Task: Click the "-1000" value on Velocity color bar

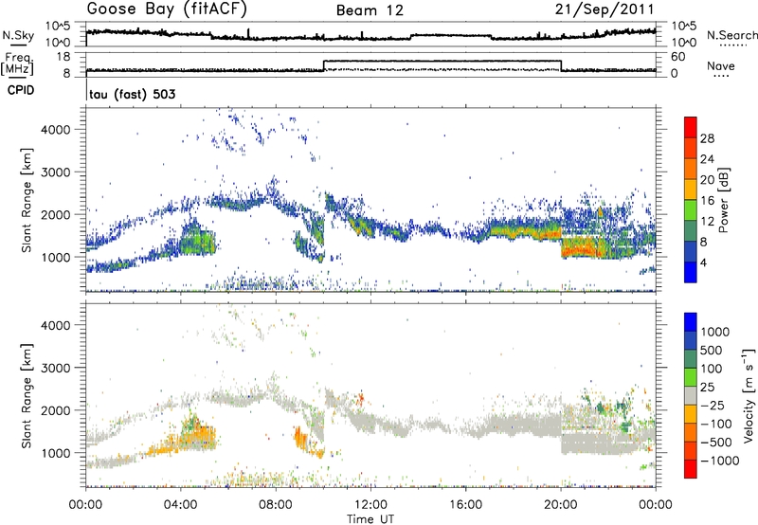Action: [720, 461]
